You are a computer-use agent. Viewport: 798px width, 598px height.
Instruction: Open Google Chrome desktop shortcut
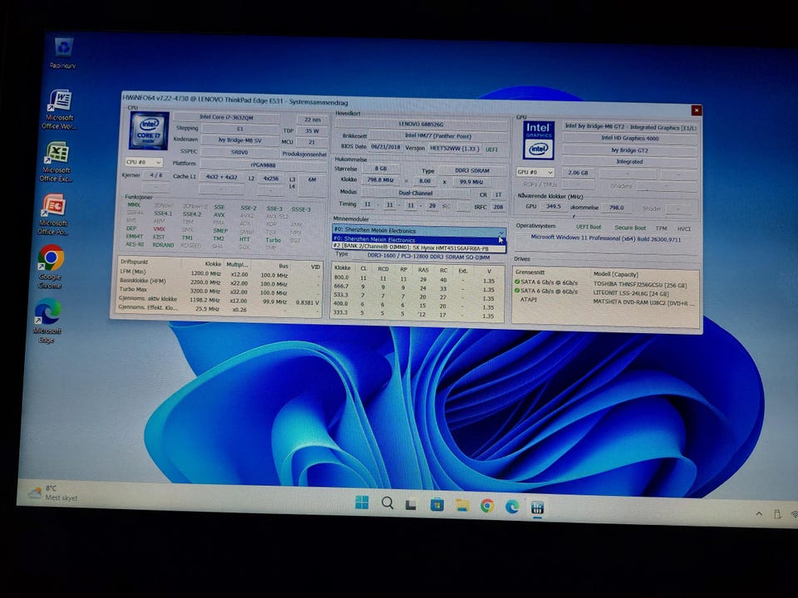tap(51, 267)
